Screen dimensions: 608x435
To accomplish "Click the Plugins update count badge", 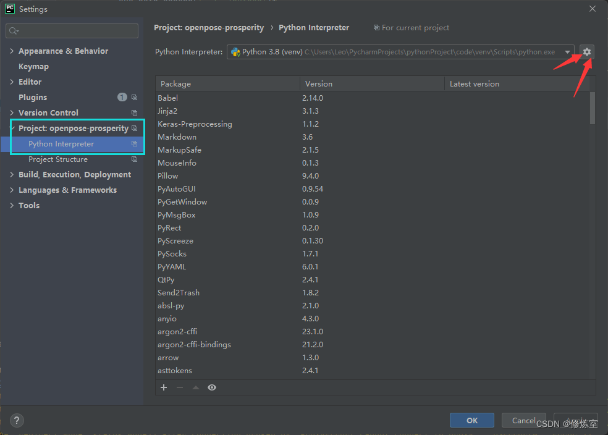I will 122,97.
